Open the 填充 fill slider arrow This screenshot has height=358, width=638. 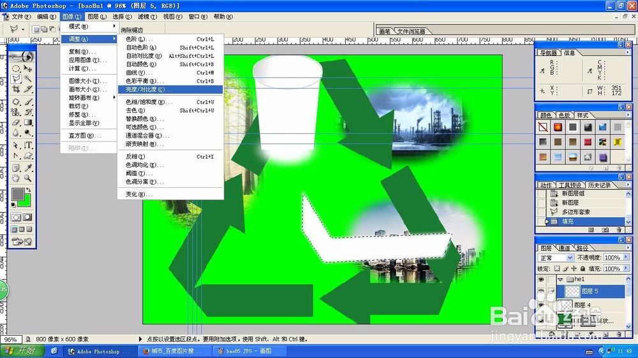pos(626,269)
